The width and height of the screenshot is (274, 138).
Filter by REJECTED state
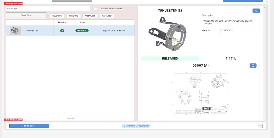pyautogui.click(x=107, y=16)
